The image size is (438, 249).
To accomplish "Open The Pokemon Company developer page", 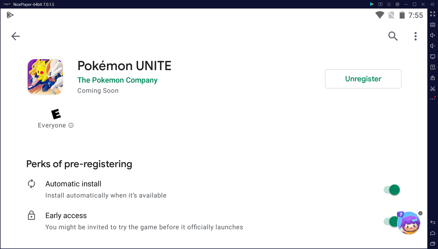I will (x=117, y=80).
